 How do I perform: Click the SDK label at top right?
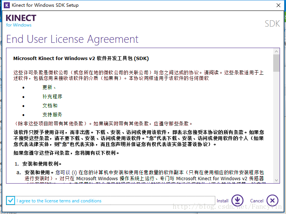pyautogui.click(x=272, y=24)
